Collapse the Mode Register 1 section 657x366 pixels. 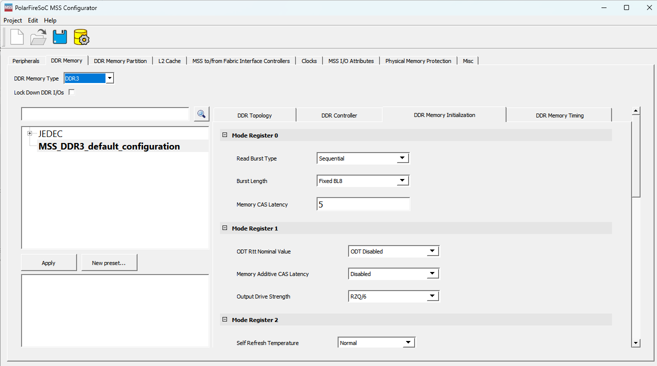(x=225, y=228)
